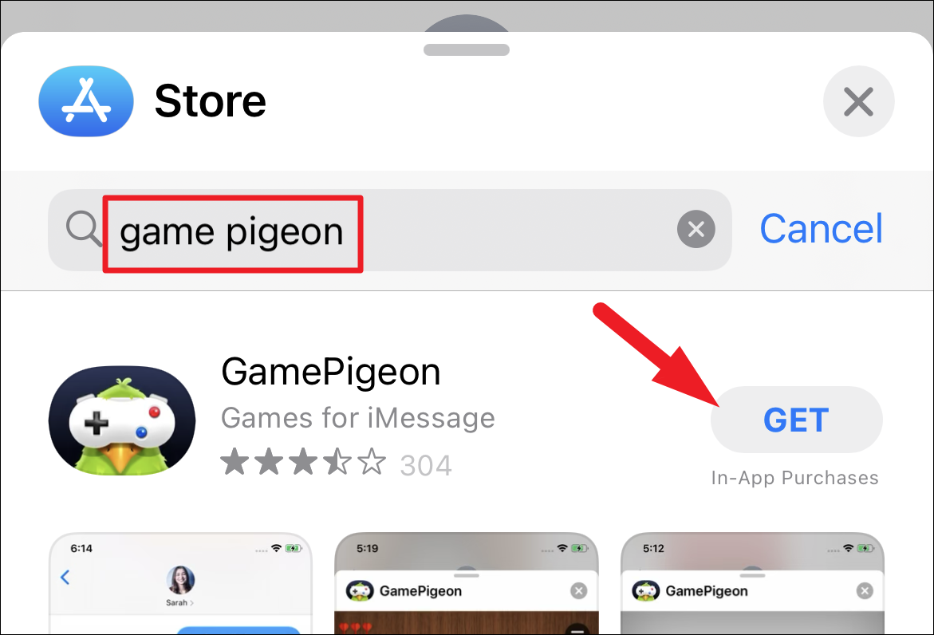Tap GamePigeon icon in second preview
This screenshot has width=934, height=635.
(360, 591)
